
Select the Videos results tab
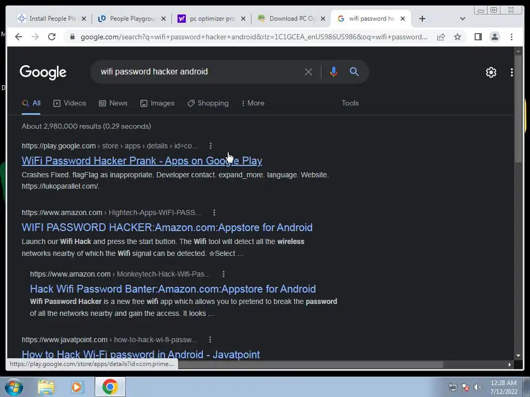70,103
